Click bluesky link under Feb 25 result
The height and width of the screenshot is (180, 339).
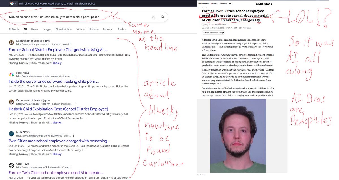[x=57, y=122]
